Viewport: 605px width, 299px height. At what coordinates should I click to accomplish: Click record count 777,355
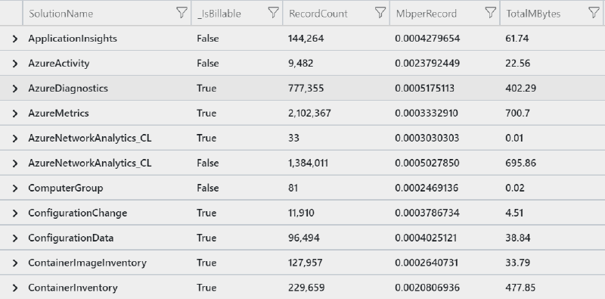point(306,89)
